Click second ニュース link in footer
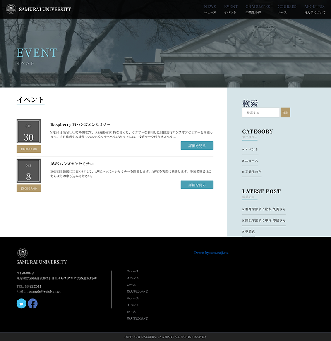This screenshot has height=341, width=331. pyautogui.click(x=133, y=298)
